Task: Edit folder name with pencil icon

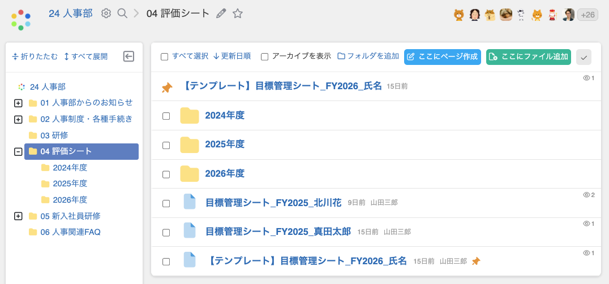Action: coord(221,14)
